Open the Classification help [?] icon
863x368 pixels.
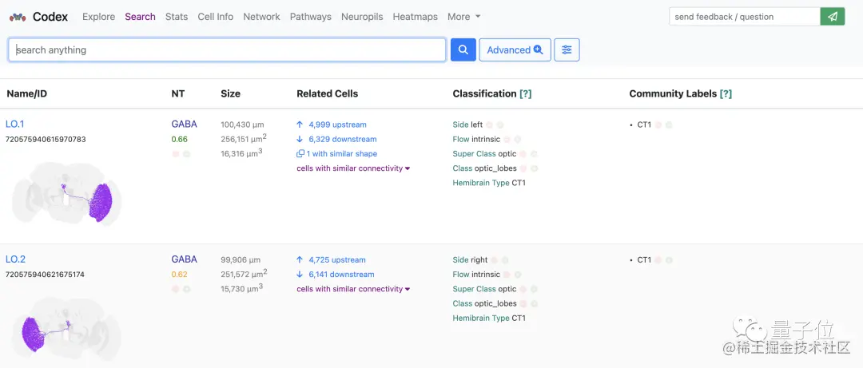tap(526, 93)
